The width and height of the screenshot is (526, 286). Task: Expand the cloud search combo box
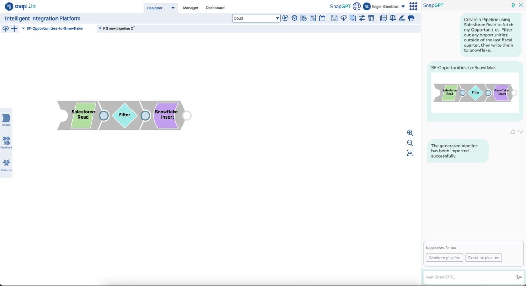pos(277,18)
